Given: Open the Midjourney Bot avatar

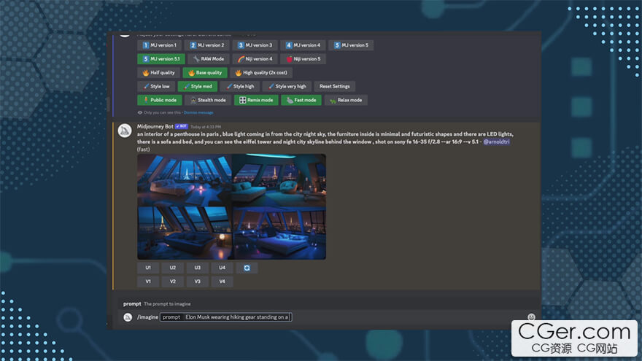Looking at the screenshot, I should coord(125,131).
